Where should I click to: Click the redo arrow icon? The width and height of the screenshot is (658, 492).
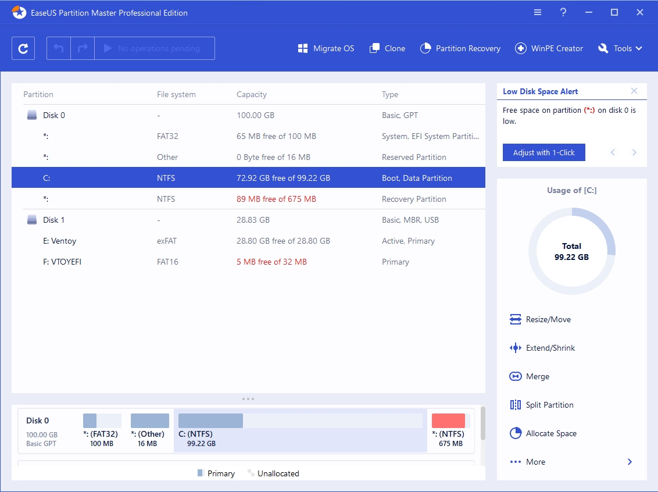pos(83,48)
